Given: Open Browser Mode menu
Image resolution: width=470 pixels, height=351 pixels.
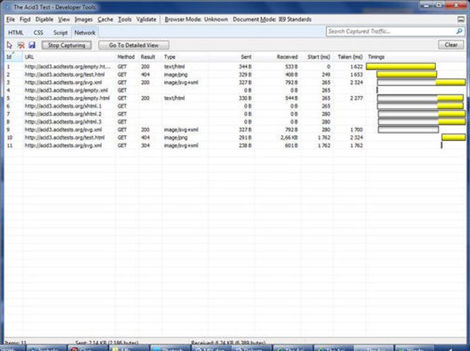Looking at the screenshot, I should point(196,20).
